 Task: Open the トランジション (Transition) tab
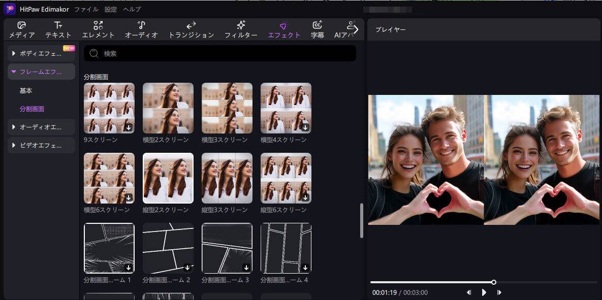[191, 30]
